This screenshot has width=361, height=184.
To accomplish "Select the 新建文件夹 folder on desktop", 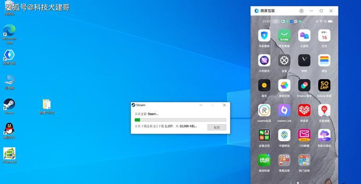I will 47,107.
